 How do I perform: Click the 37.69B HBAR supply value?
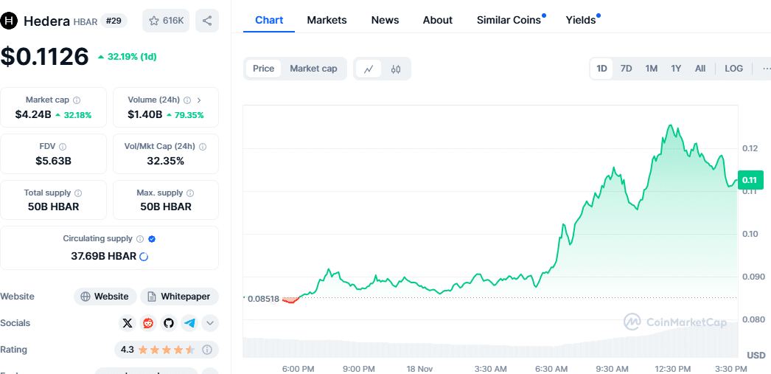[104, 257]
